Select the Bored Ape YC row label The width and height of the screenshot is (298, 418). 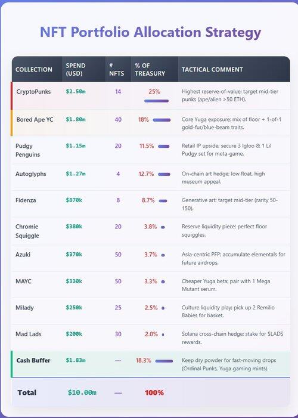click(35, 120)
